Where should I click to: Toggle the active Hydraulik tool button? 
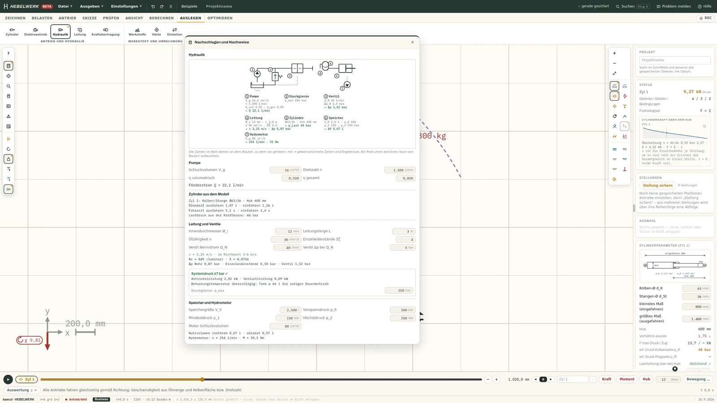(x=60, y=32)
